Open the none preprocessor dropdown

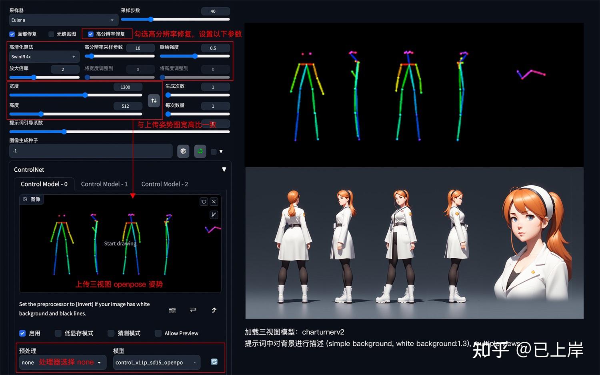pos(62,362)
